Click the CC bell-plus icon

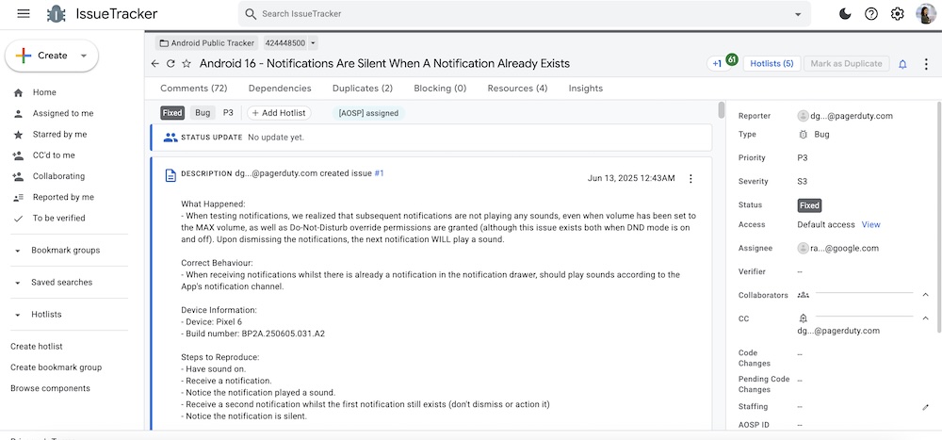pyautogui.click(x=803, y=318)
